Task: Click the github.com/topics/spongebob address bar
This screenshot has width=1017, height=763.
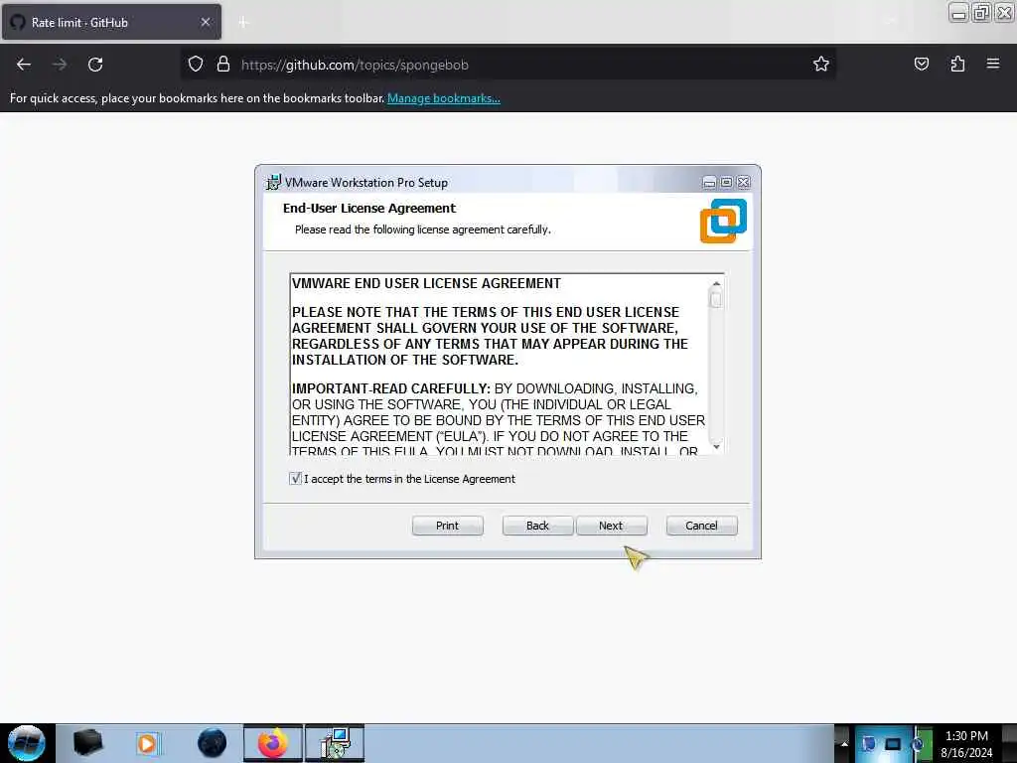Action: click(508, 65)
